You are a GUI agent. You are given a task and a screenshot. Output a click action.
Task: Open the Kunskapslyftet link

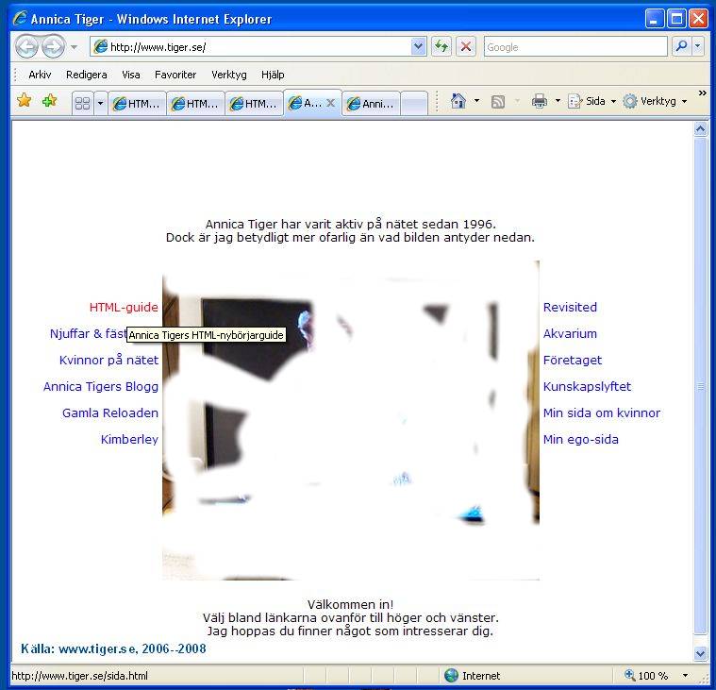587,387
